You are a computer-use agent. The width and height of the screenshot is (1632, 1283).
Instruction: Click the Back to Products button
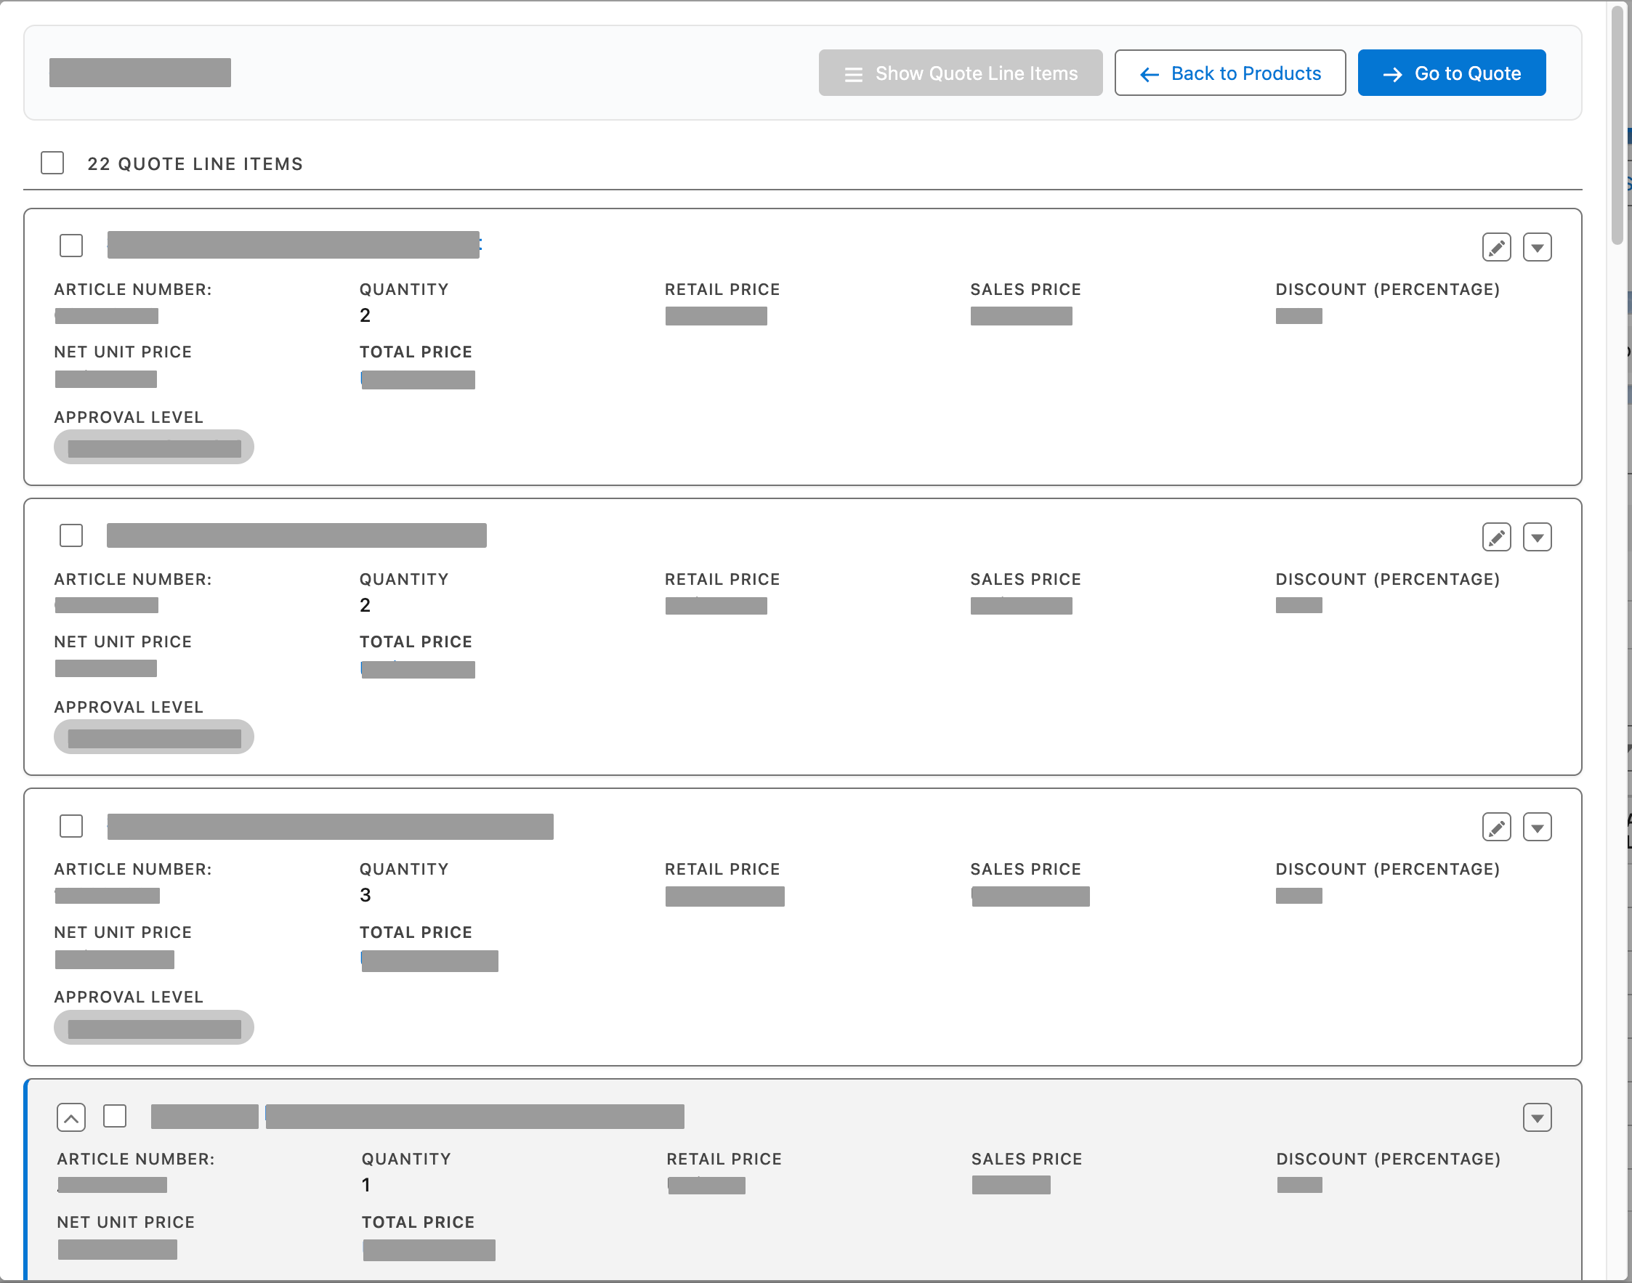click(x=1230, y=73)
